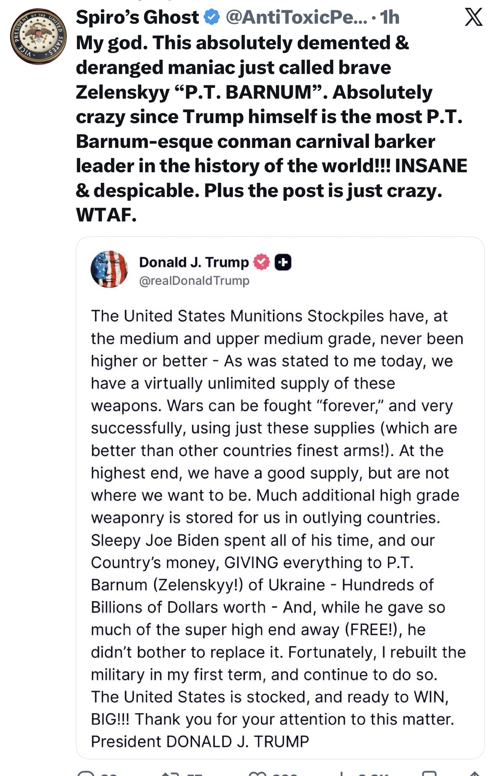Open Spiro's Ghost vice presidential seal avatar
This screenshot has height=776, width=495.
(x=38, y=36)
